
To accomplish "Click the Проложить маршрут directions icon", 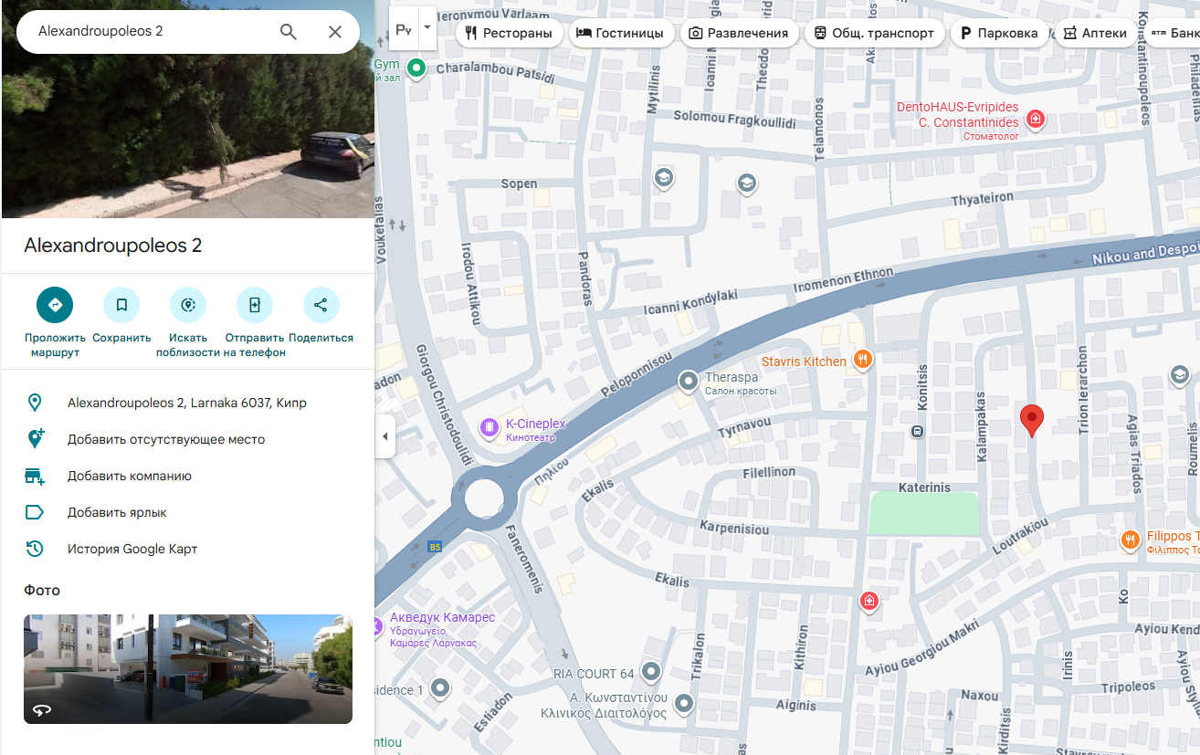I will coord(55,305).
